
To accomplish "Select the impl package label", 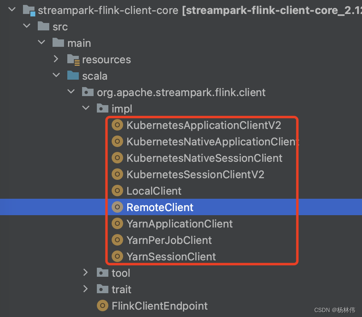I will [122, 109].
